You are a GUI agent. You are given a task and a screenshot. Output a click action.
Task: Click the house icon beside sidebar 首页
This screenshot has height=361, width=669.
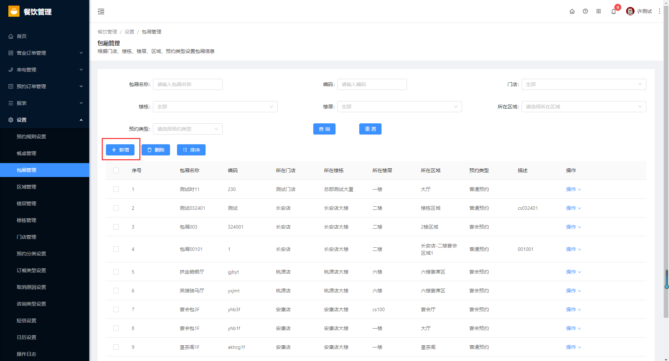(x=11, y=36)
